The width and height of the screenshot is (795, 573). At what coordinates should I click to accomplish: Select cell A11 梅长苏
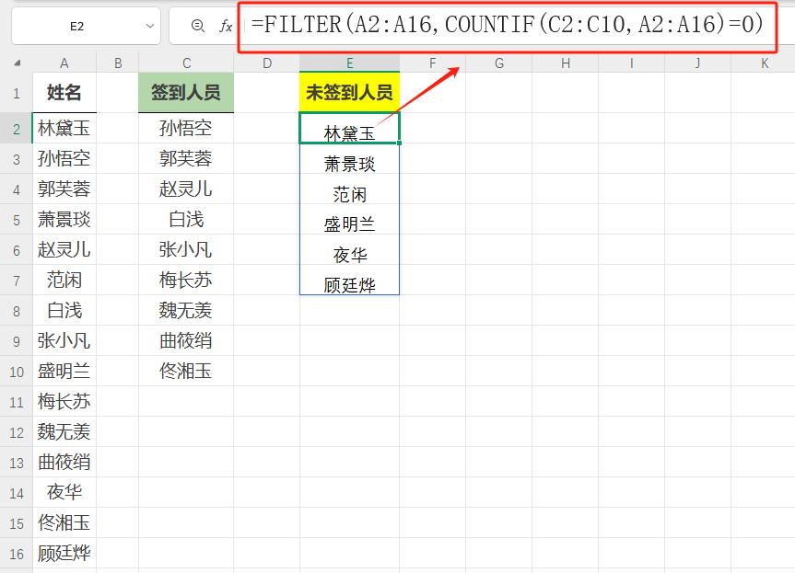[64, 401]
